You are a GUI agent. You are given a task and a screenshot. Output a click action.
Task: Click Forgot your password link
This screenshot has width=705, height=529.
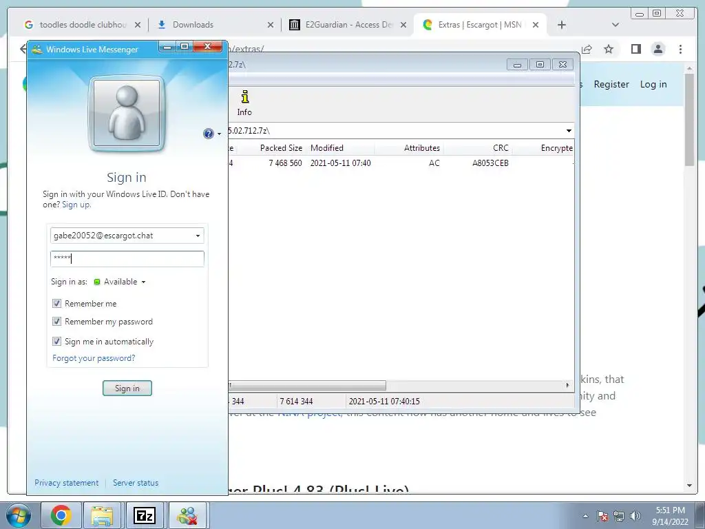coord(94,358)
